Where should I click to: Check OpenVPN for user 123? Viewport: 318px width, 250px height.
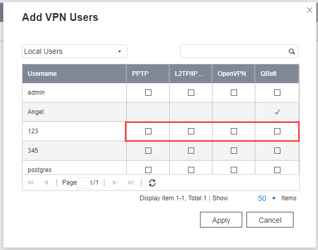tap(234, 131)
